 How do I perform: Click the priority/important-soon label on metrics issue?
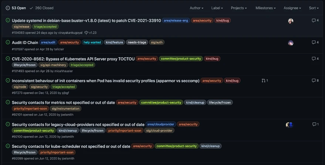click(x=30, y=109)
